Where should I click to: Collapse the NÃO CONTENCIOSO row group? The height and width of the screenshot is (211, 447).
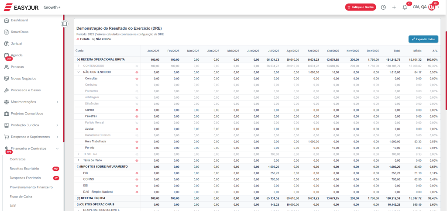[x=79, y=72]
